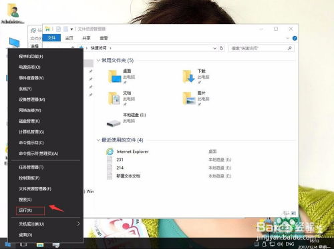The image size is (334, 249).
Task: Launch 设备管理器(M) from the menu
Action: 31,99
